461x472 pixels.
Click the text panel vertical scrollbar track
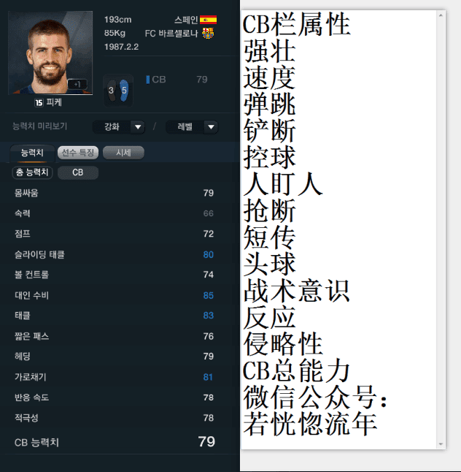tap(441, 229)
